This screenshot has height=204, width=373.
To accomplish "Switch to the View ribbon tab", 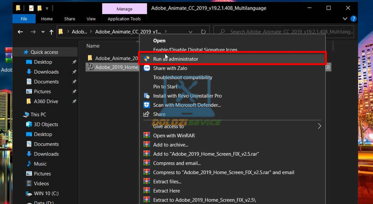I will pyautogui.click(x=91, y=19).
